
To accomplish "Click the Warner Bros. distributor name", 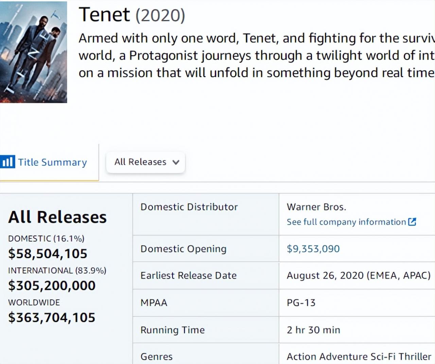I will coord(316,207).
